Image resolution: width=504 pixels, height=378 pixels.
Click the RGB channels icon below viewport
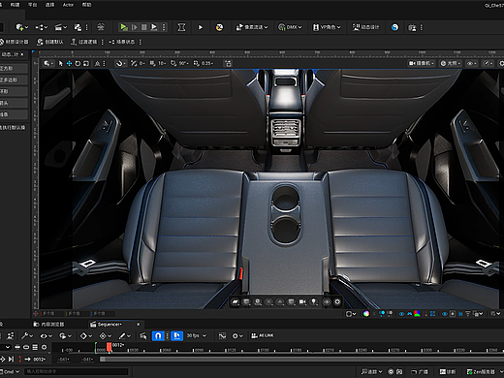tap(417, 314)
